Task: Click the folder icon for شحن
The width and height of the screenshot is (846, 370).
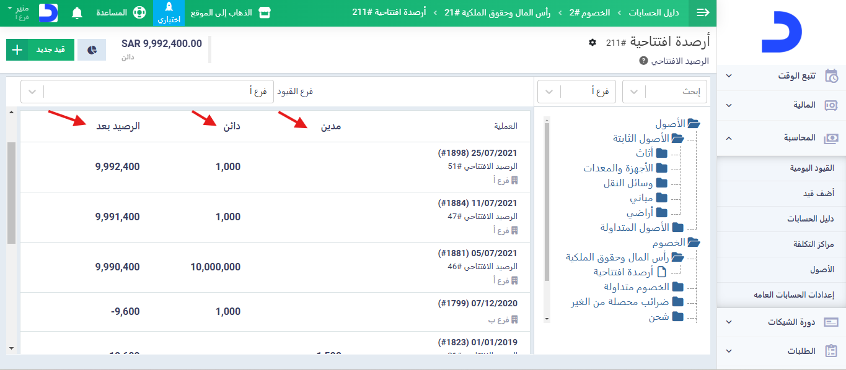Action: click(x=677, y=317)
